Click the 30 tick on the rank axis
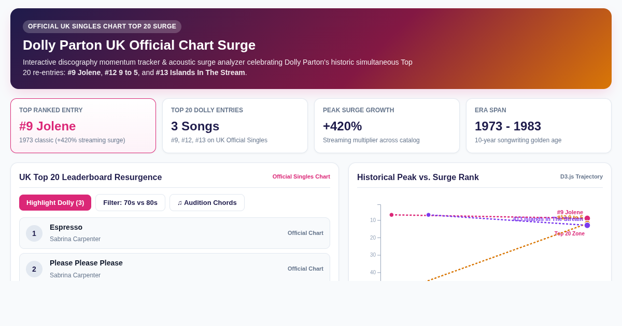The width and height of the screenshot is (622, 326). point(373,255)
